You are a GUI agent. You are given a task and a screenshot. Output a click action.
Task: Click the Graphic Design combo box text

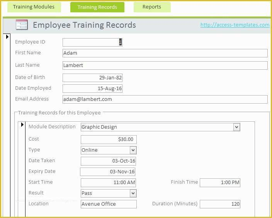point(99,127)
